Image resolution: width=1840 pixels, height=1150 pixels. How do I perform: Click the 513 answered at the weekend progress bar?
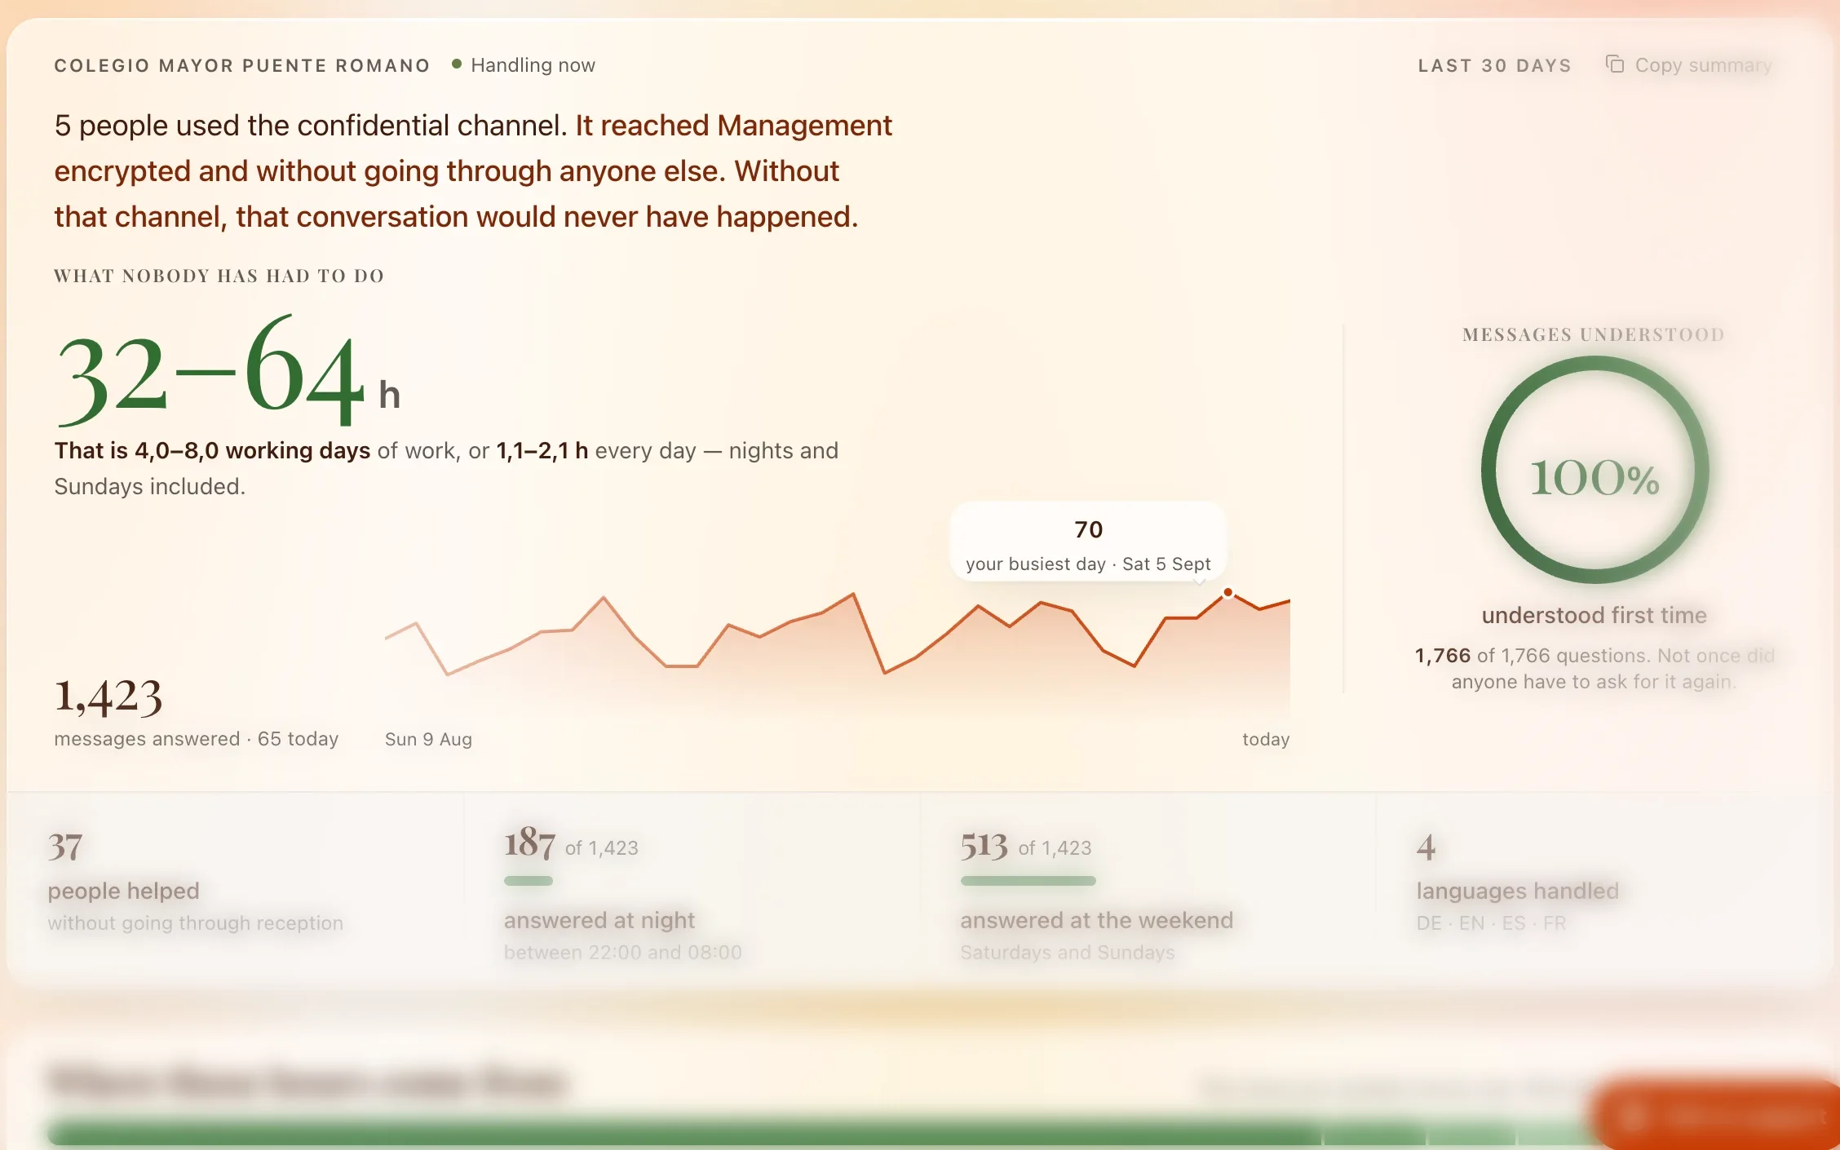click(1028, 881)
